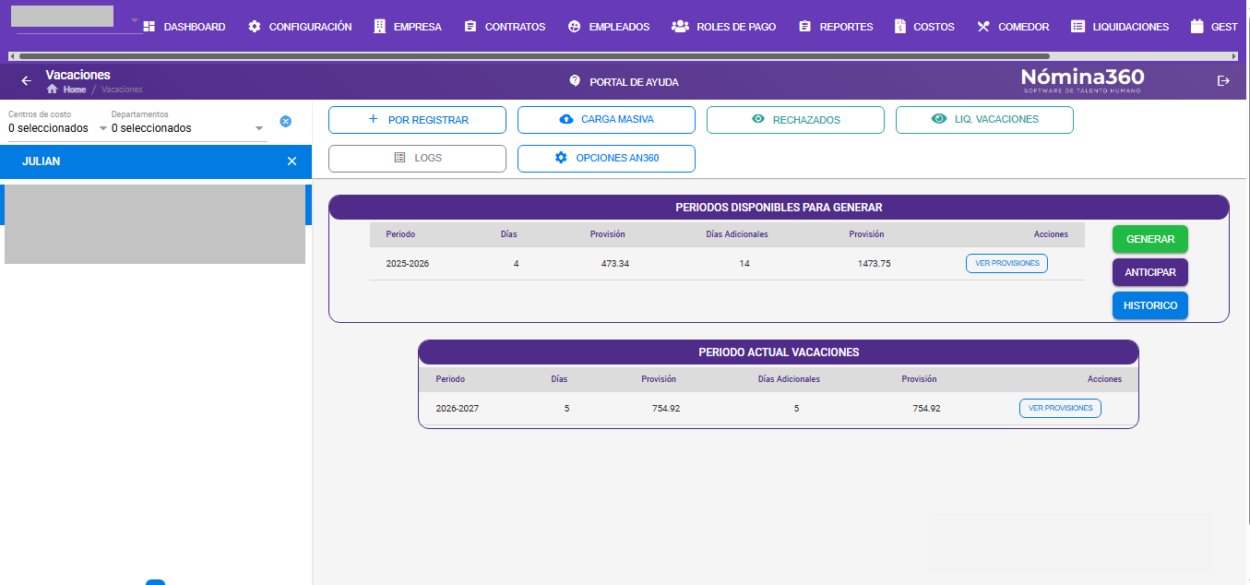Screen dimensions: 1250x585
Task: Open the company selector dropdown arrow
Action: (134, 20)
